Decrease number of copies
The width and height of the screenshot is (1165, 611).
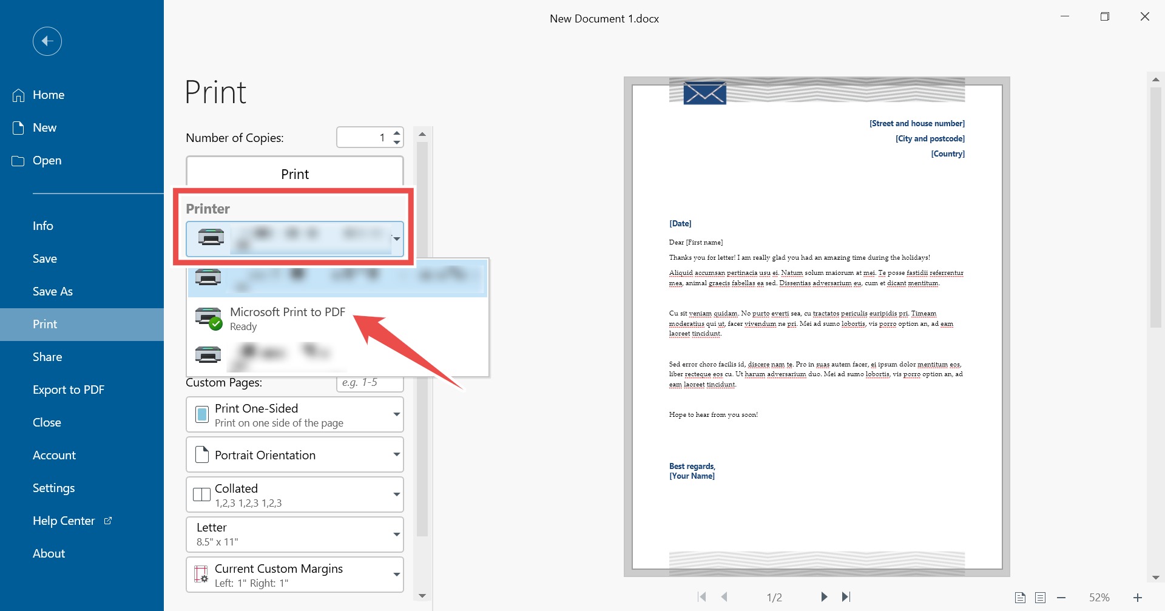pos(396,143)
